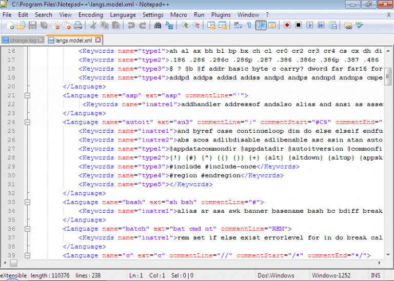Click the Close All toolbar icon
Viewport: 394px width, 281px height.
(67, 25)
